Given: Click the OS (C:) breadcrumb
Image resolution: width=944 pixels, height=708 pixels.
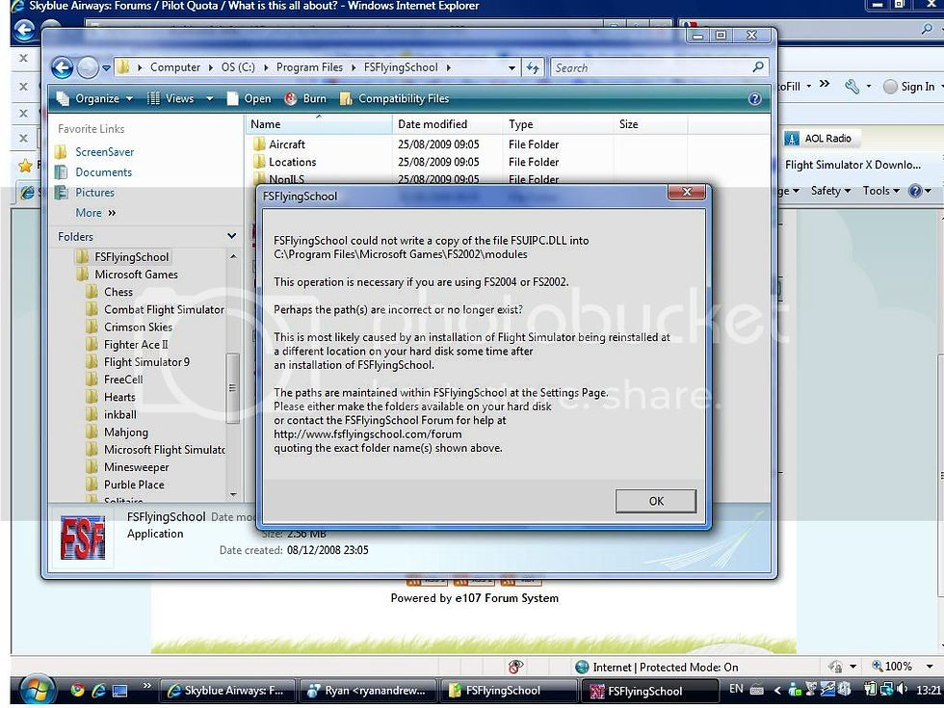Looking at the screenshot, I should [238, 67].
